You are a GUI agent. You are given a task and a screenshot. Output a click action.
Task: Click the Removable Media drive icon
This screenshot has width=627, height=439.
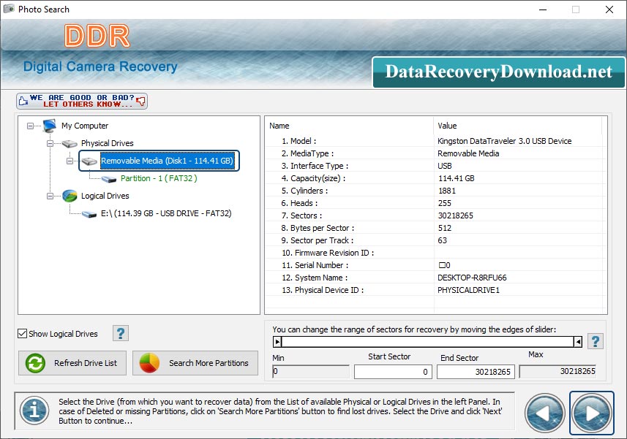[x=89, y=161]
